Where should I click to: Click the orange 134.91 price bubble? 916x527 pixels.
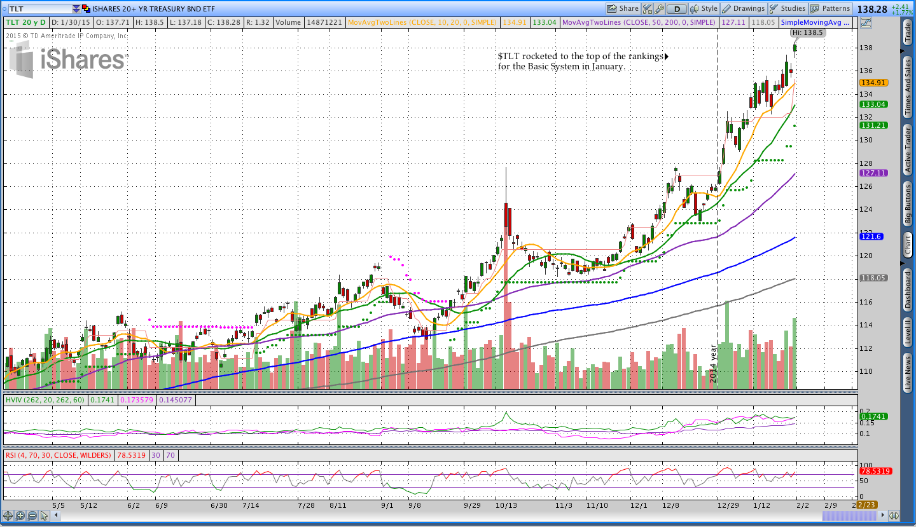(x=873, y=83)
